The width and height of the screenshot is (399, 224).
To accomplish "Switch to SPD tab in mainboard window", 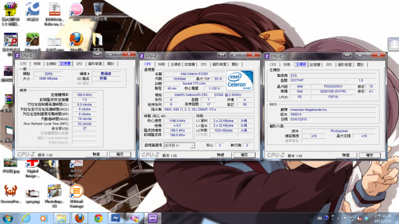I will (x=329, y=65).
